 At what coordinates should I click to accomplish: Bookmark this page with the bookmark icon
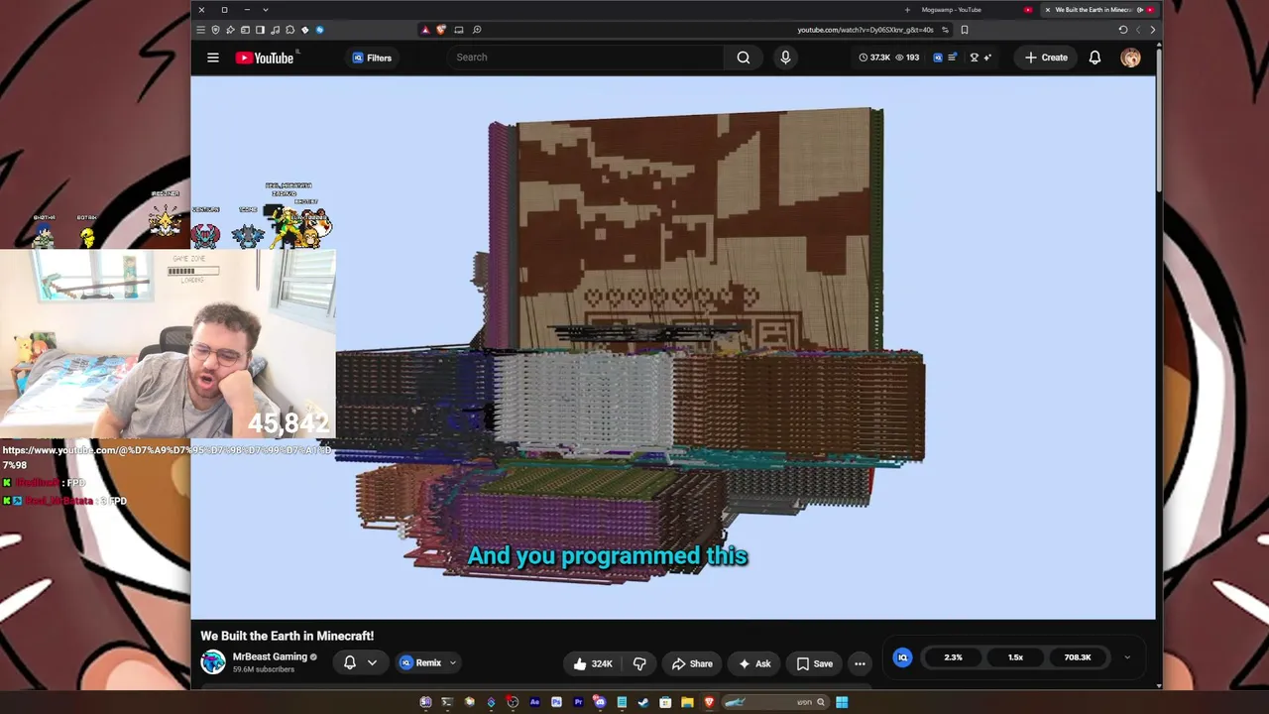coord(964,30)
